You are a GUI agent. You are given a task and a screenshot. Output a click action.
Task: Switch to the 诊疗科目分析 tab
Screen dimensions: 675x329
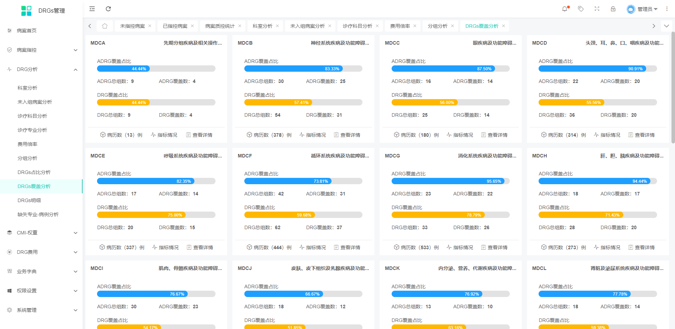pos(357,26)
